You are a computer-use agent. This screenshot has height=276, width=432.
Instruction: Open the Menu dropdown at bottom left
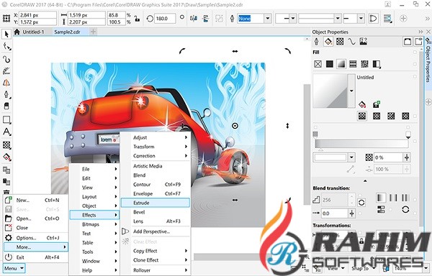(x=14, y=268)
